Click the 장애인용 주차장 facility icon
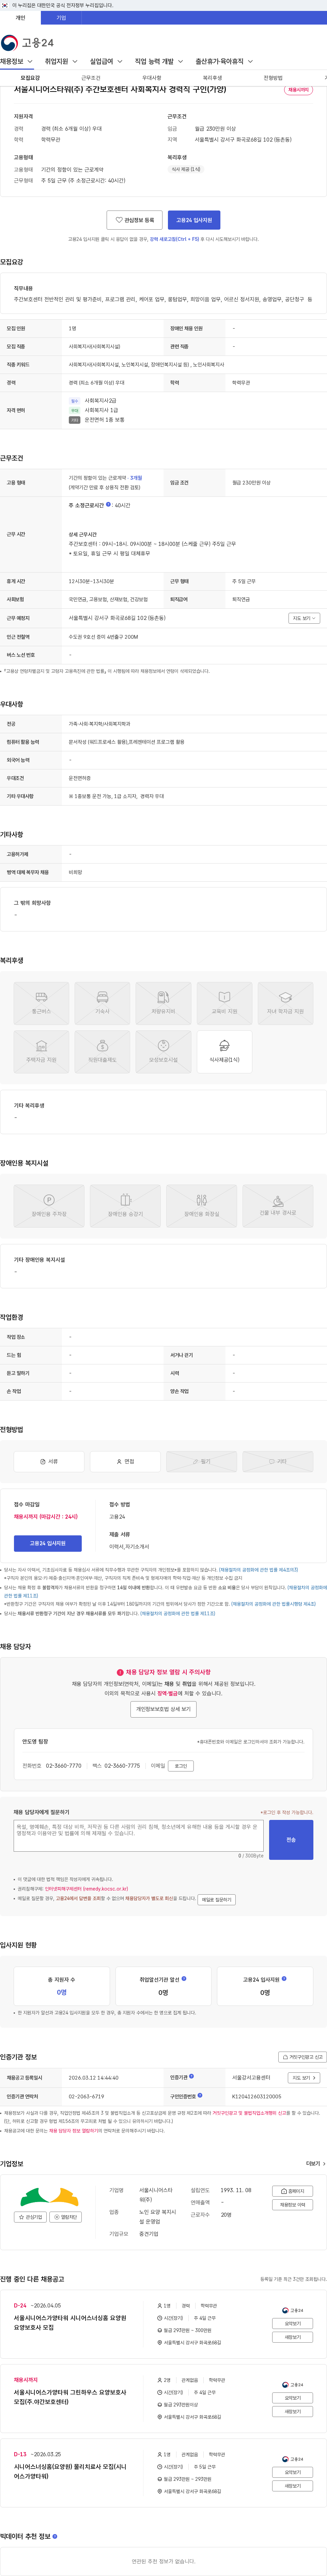 pos(49,1206)
